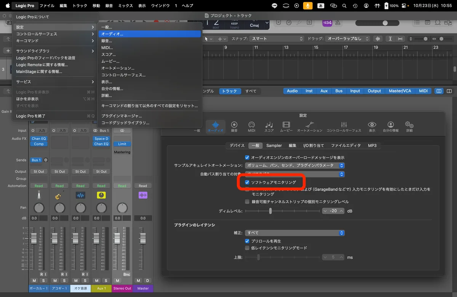Image resolution: width=457 pixels, height=297 pixels.
Task: Open the ドラッグ オーバーラップなし dropdown
Action: click(348, 39)
